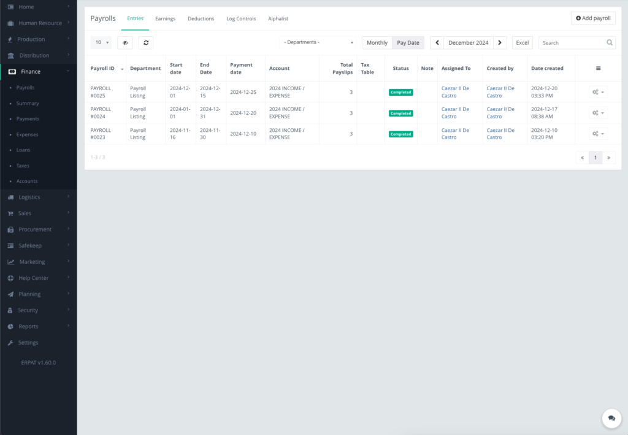Open the Alphalist tab

278,18
